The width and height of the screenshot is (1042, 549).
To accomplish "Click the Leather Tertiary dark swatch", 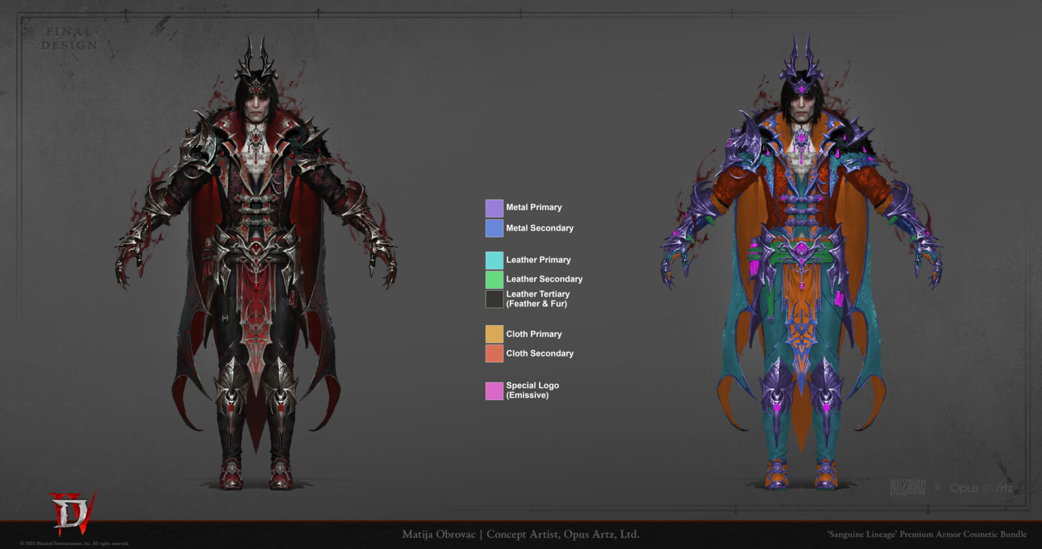I will pos(494,299).
